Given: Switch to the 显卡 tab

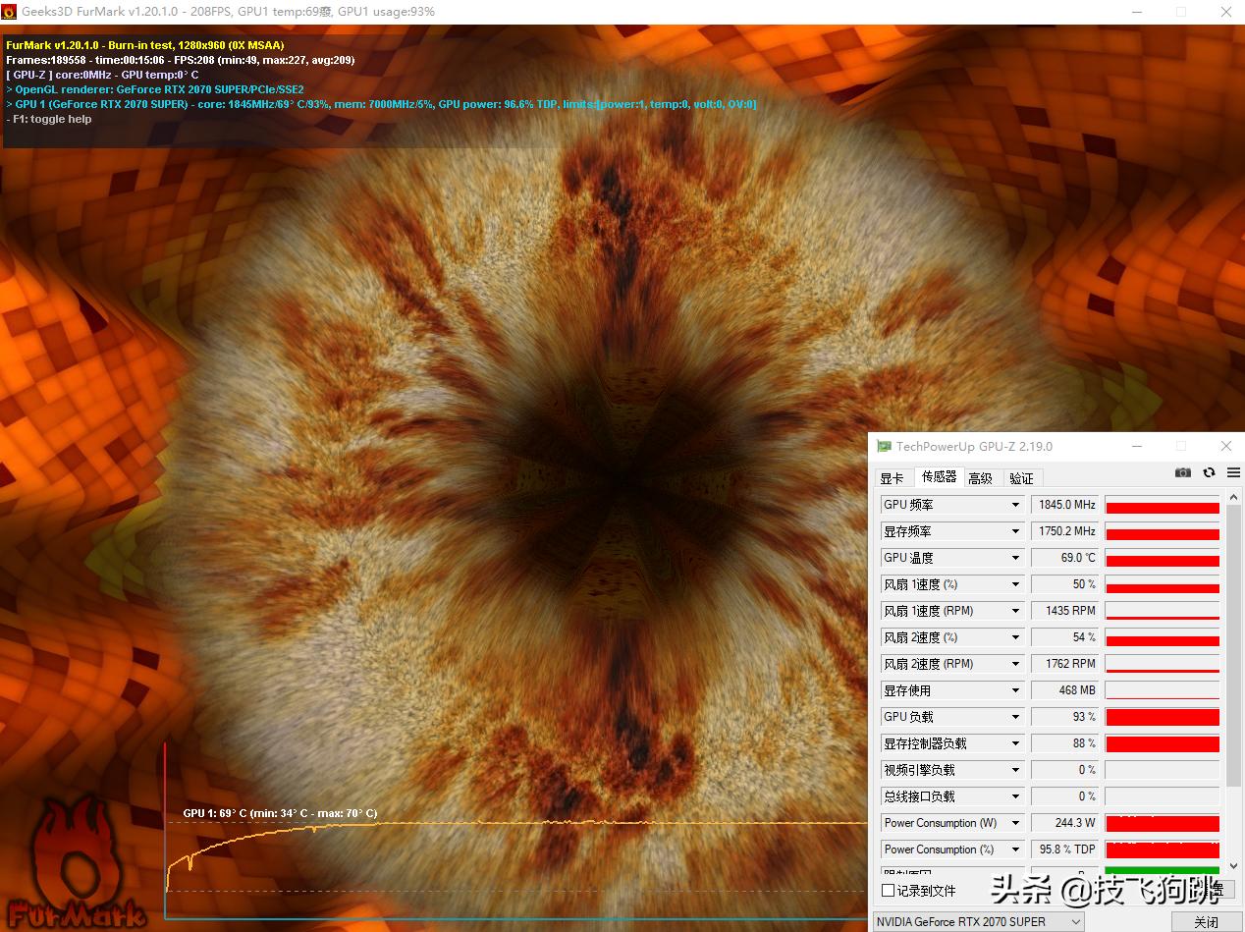Looking at the screenshot, I should tap(893, 478).
